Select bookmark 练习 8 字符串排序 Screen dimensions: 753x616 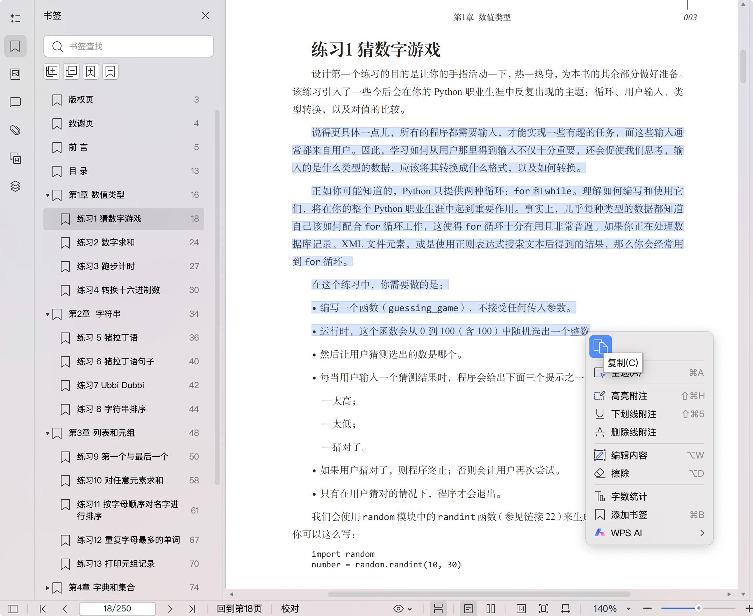[124, 409]
